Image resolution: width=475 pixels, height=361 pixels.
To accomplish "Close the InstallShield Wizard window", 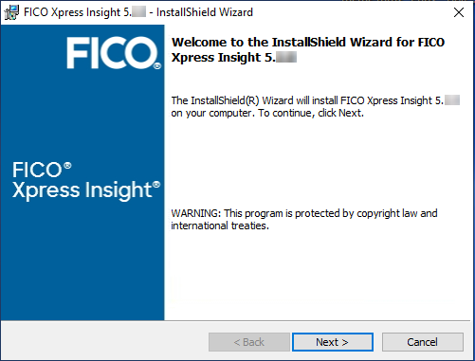I will pos(459,12).
